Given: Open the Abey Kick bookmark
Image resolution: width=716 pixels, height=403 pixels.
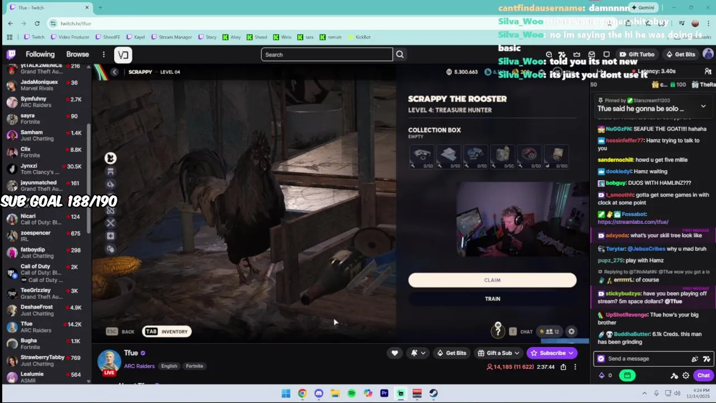Looking at the screenshot, I should (x=232, y=37).
